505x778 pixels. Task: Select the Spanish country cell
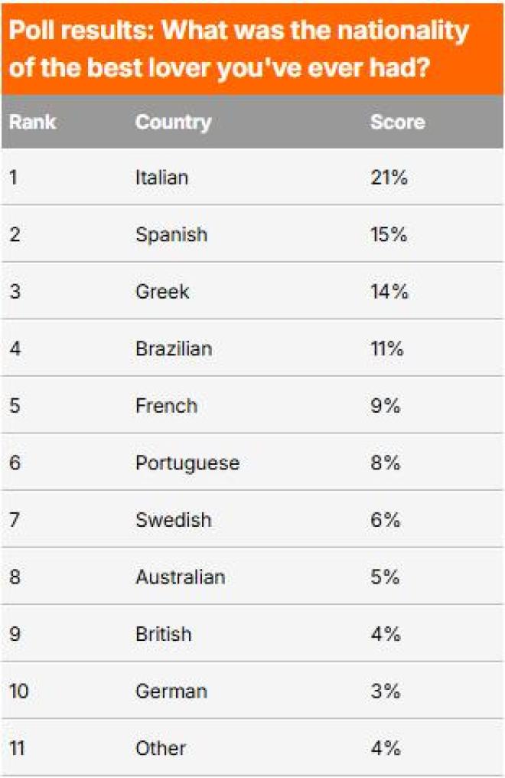[171, 234]
